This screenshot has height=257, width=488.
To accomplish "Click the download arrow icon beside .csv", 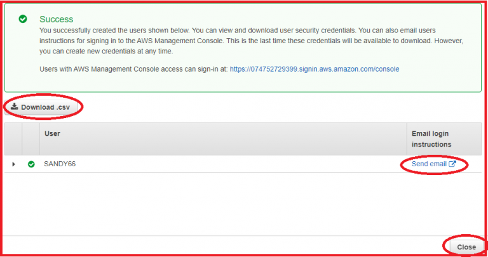I will pyautogui.click(x=15, y=107).
